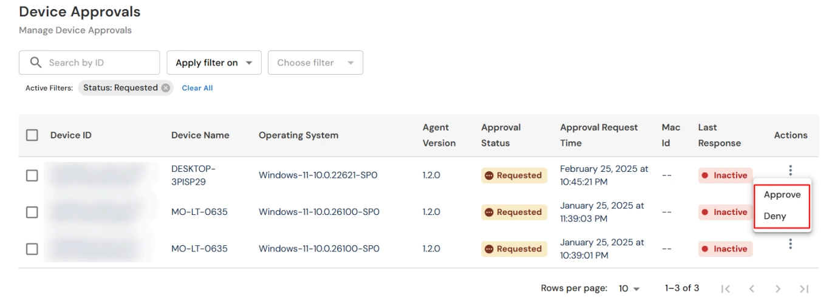
Task: Click the Operating System column header
Action: pyautogui.click(x=299, y=135)
